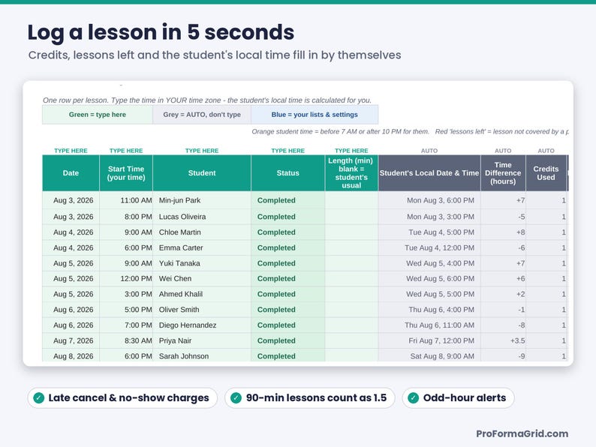Select the 'Length (min)' column header
The width and height of the screenshot is (596, 447).
click(x=351, y=172)
